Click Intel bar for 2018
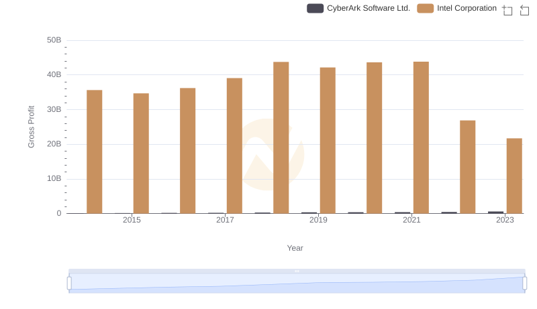Image resolution: width=537 pixels, height=309 pixels. (x=281, y=138)
